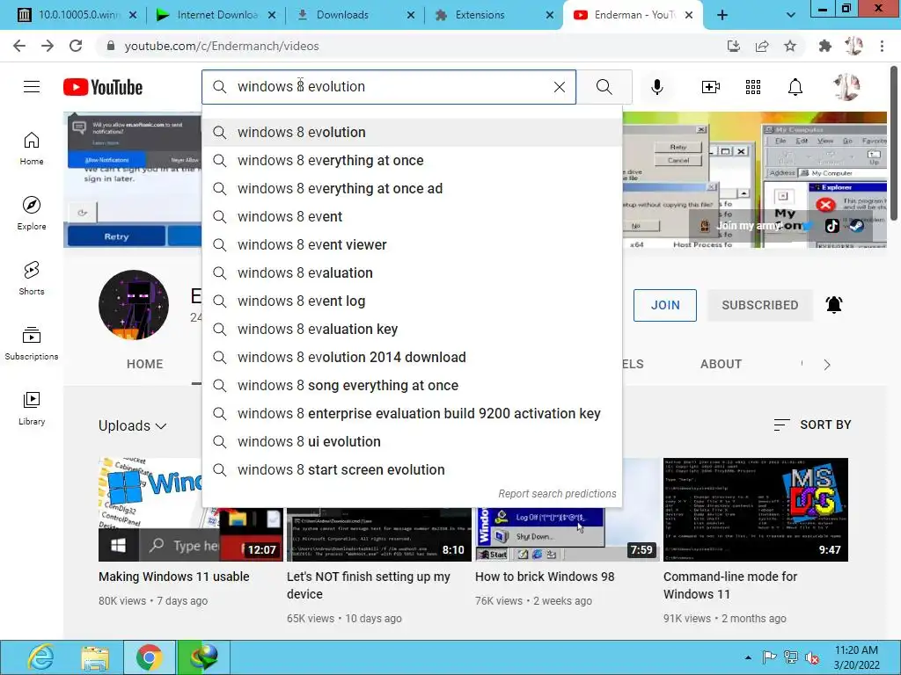Open a new browser tab
901x675 pixels.
point(722,16)
